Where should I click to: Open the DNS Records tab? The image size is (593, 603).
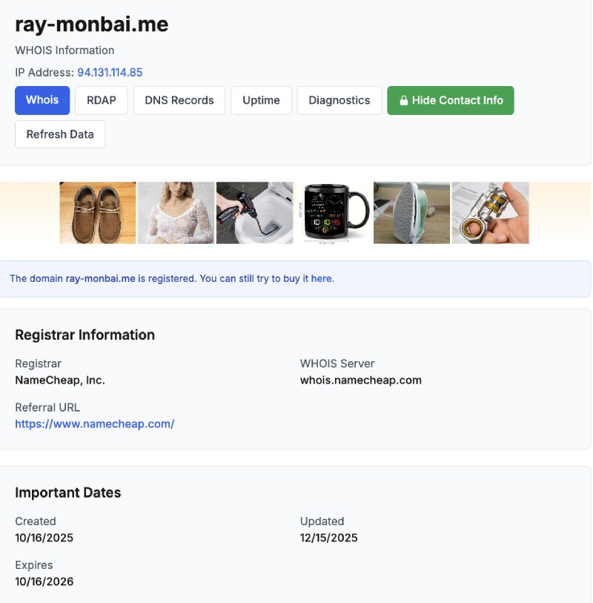tap(179, 100)
